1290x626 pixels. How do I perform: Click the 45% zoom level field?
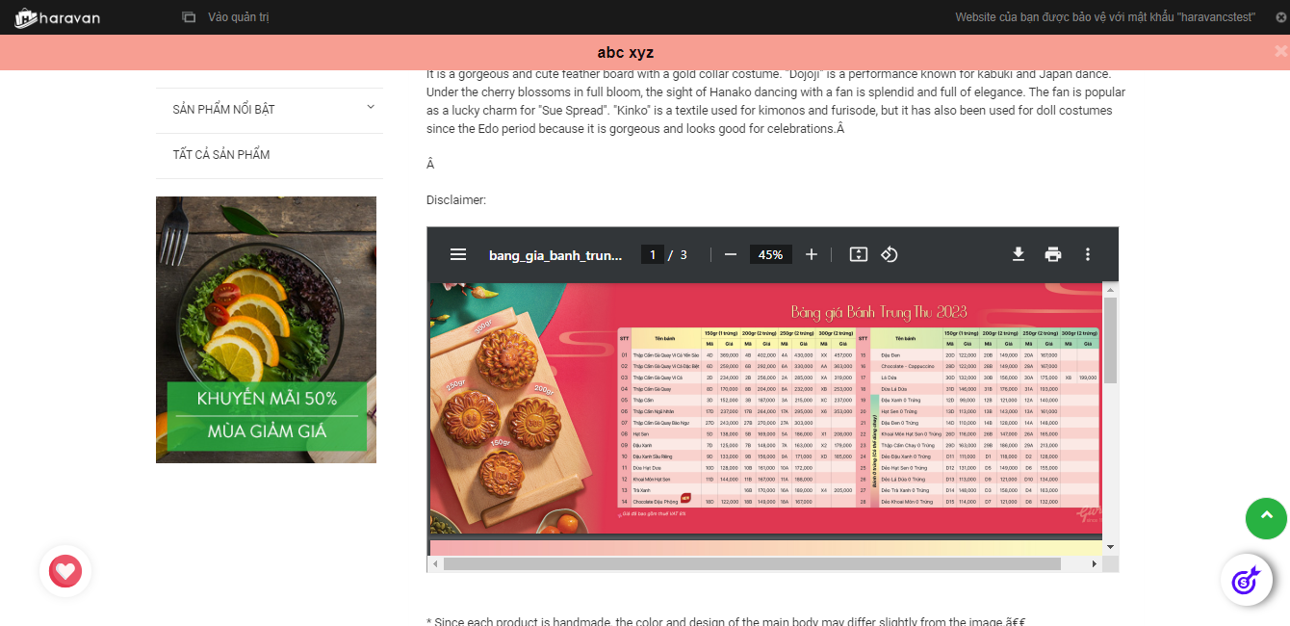tap(770, 254)
